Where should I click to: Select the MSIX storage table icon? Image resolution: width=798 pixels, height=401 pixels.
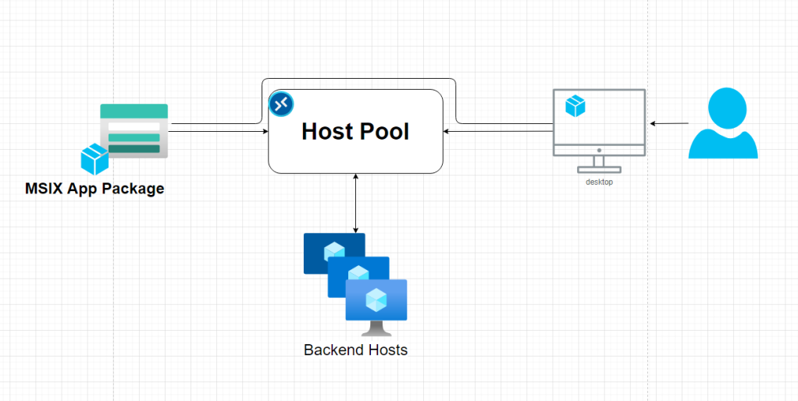[x=134, y=130]
